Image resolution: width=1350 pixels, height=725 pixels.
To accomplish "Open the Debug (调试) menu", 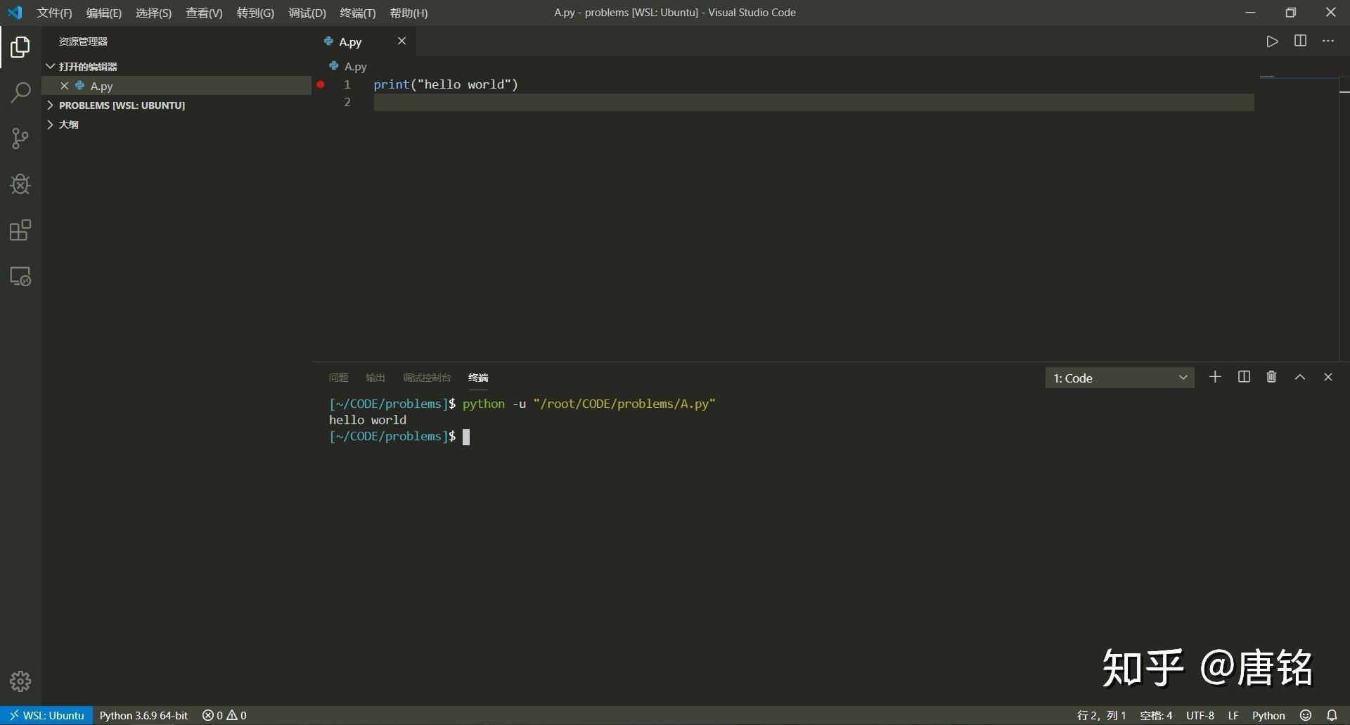I will (x=307, y=13).
